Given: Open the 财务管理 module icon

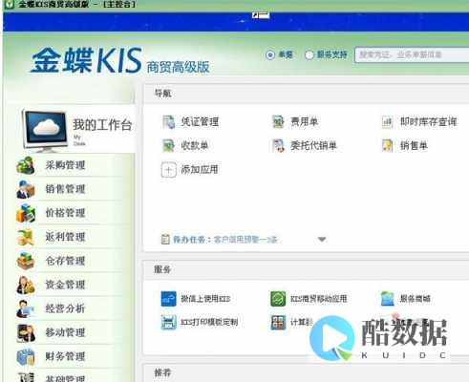Looking at the screenshot, I should pos(26,356).
